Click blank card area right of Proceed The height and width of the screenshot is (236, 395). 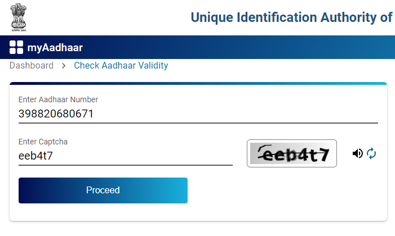pyautogui.click(x=287, y=190)
